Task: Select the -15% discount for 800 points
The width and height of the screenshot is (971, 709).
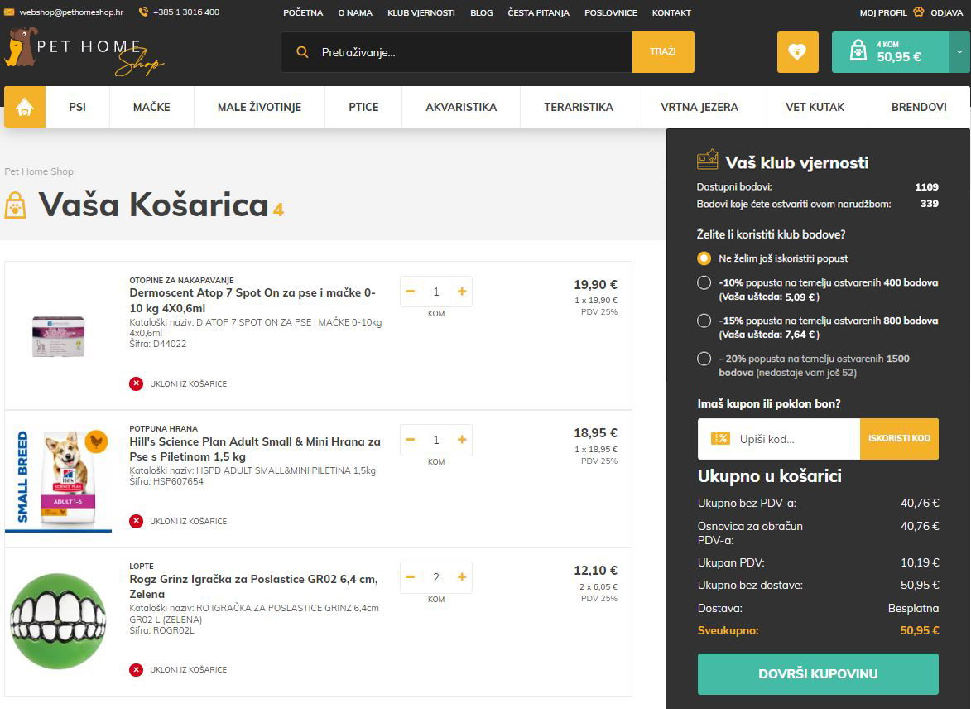Action: coord(704,321)
